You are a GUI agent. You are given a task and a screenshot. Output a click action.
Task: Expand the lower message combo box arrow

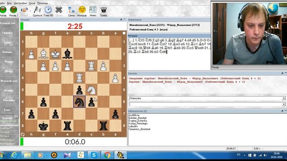283,104
